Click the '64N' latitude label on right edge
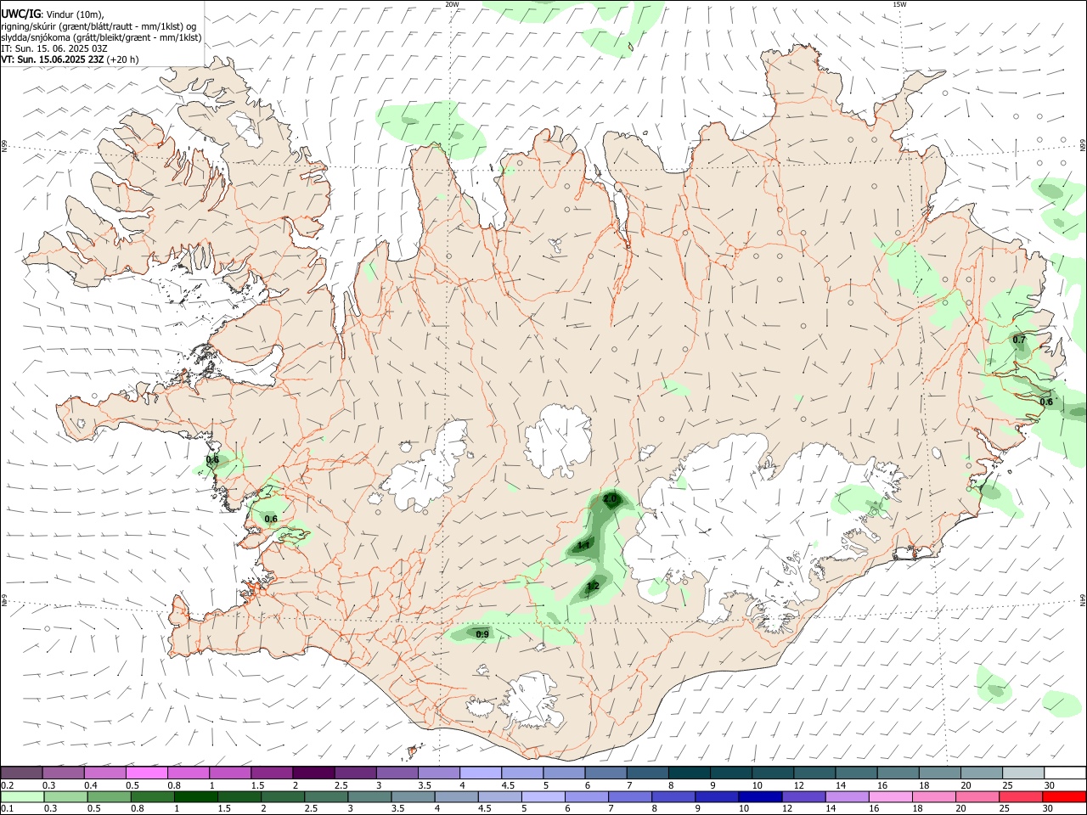1087x815 pixels. (x=1083, y=599)
